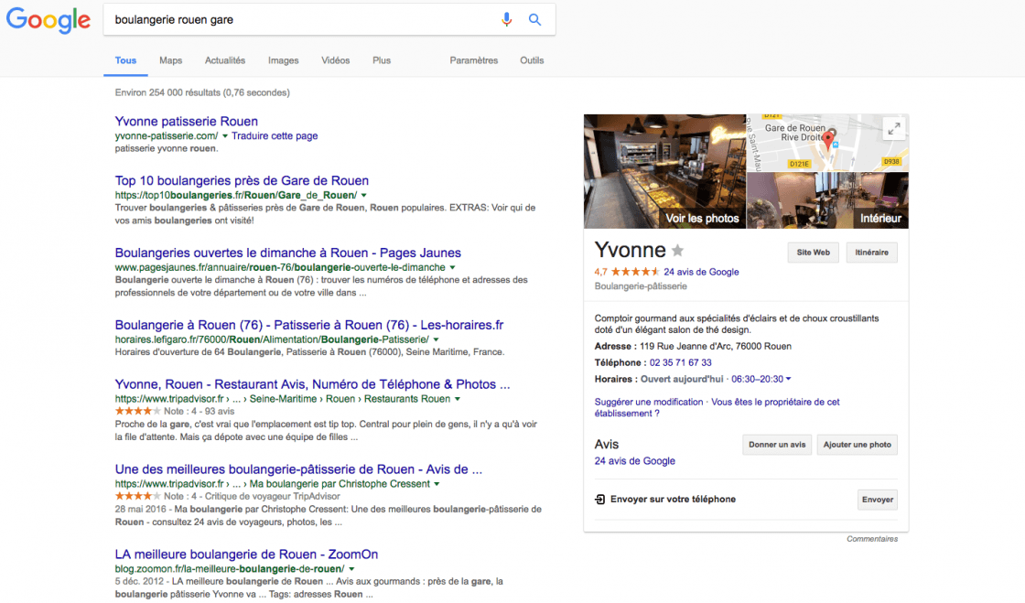This screenshot has width=1025, height=603.
Task: Open the Yvonne patisserie Rouen result
Action: pos(187,122)
